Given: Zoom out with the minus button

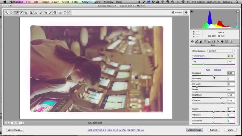Looking at the screenshot, I should click(6, 123).
